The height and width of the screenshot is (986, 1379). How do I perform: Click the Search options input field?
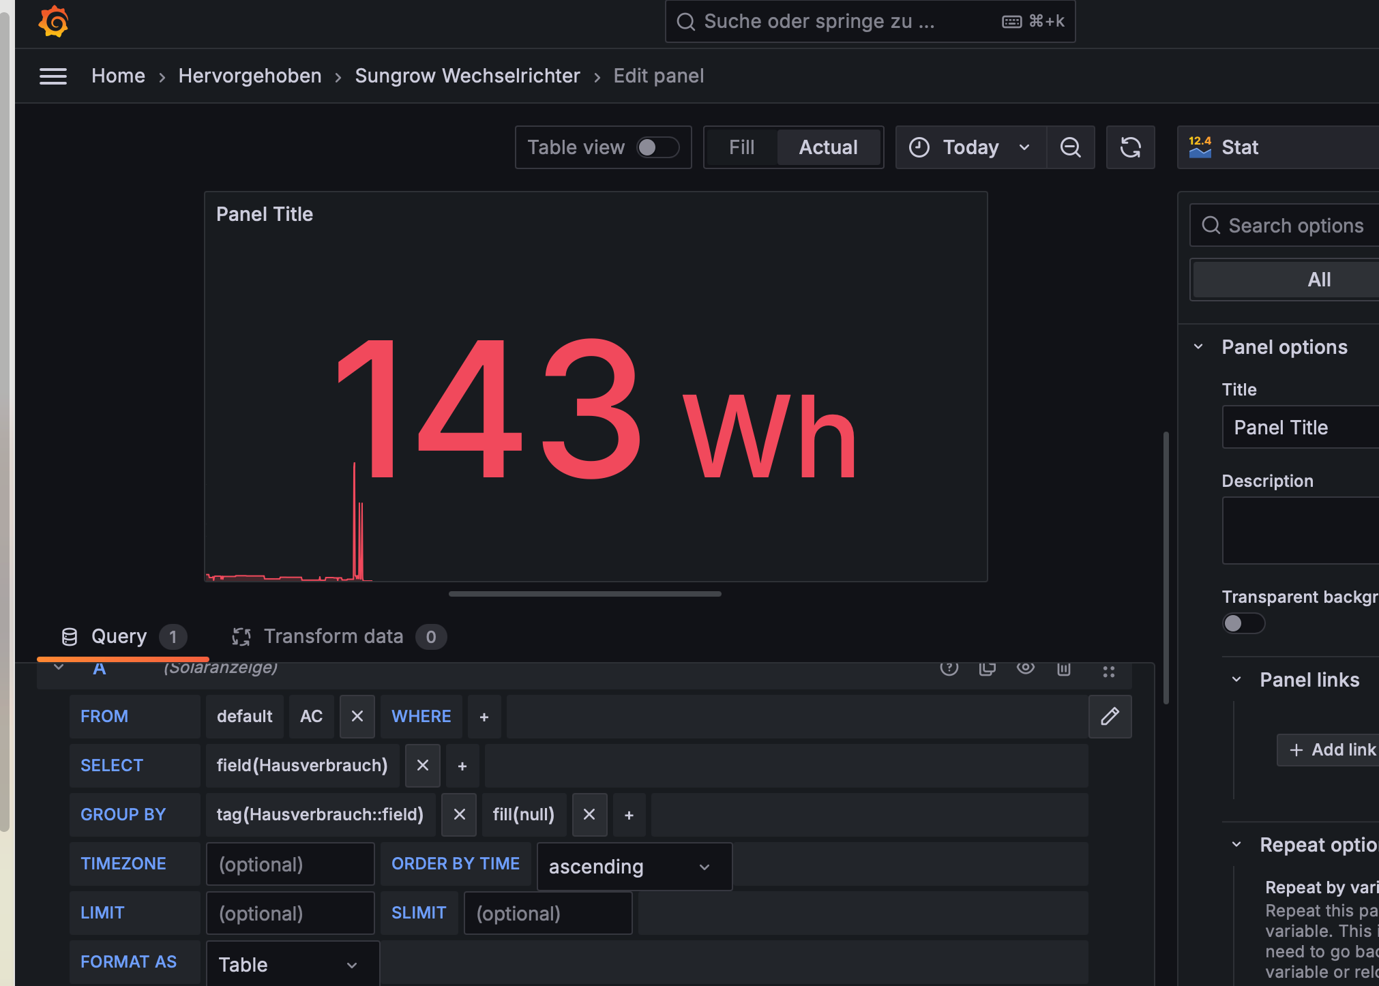point(1296,226)
